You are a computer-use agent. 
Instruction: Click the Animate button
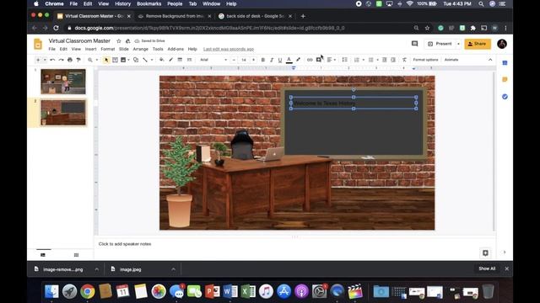[451, 60]
